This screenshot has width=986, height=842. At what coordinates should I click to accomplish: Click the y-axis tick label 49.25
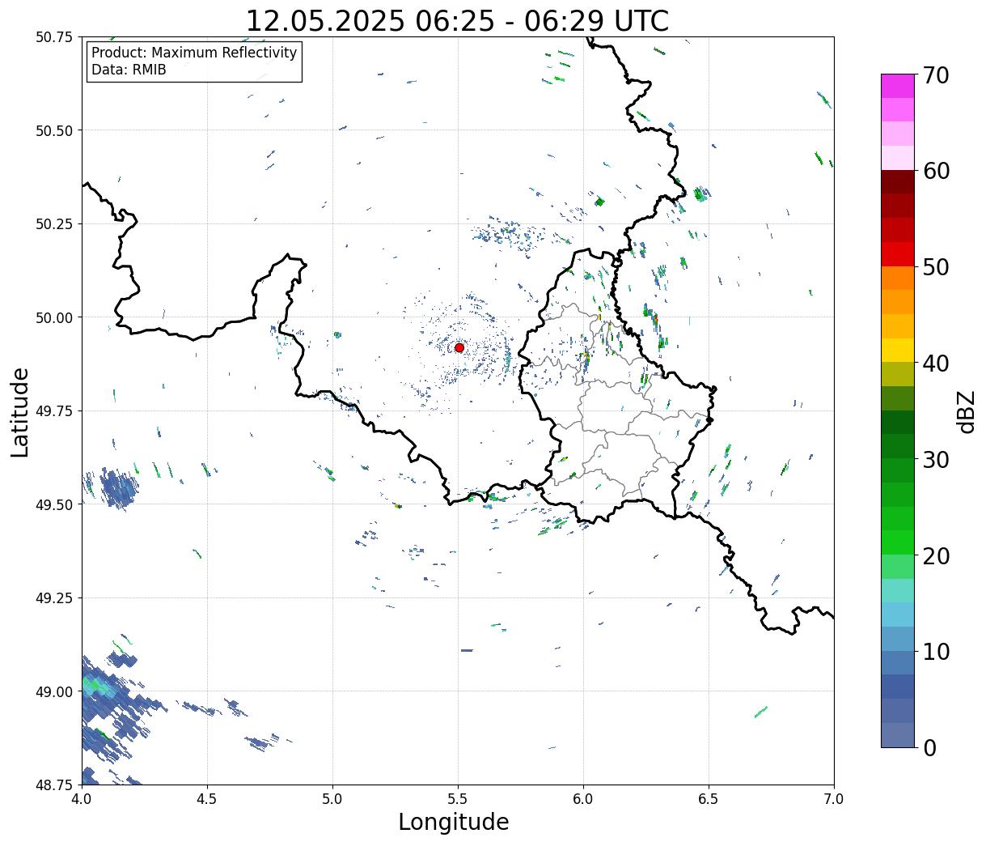pyautogui.click(x=54, y=598)
